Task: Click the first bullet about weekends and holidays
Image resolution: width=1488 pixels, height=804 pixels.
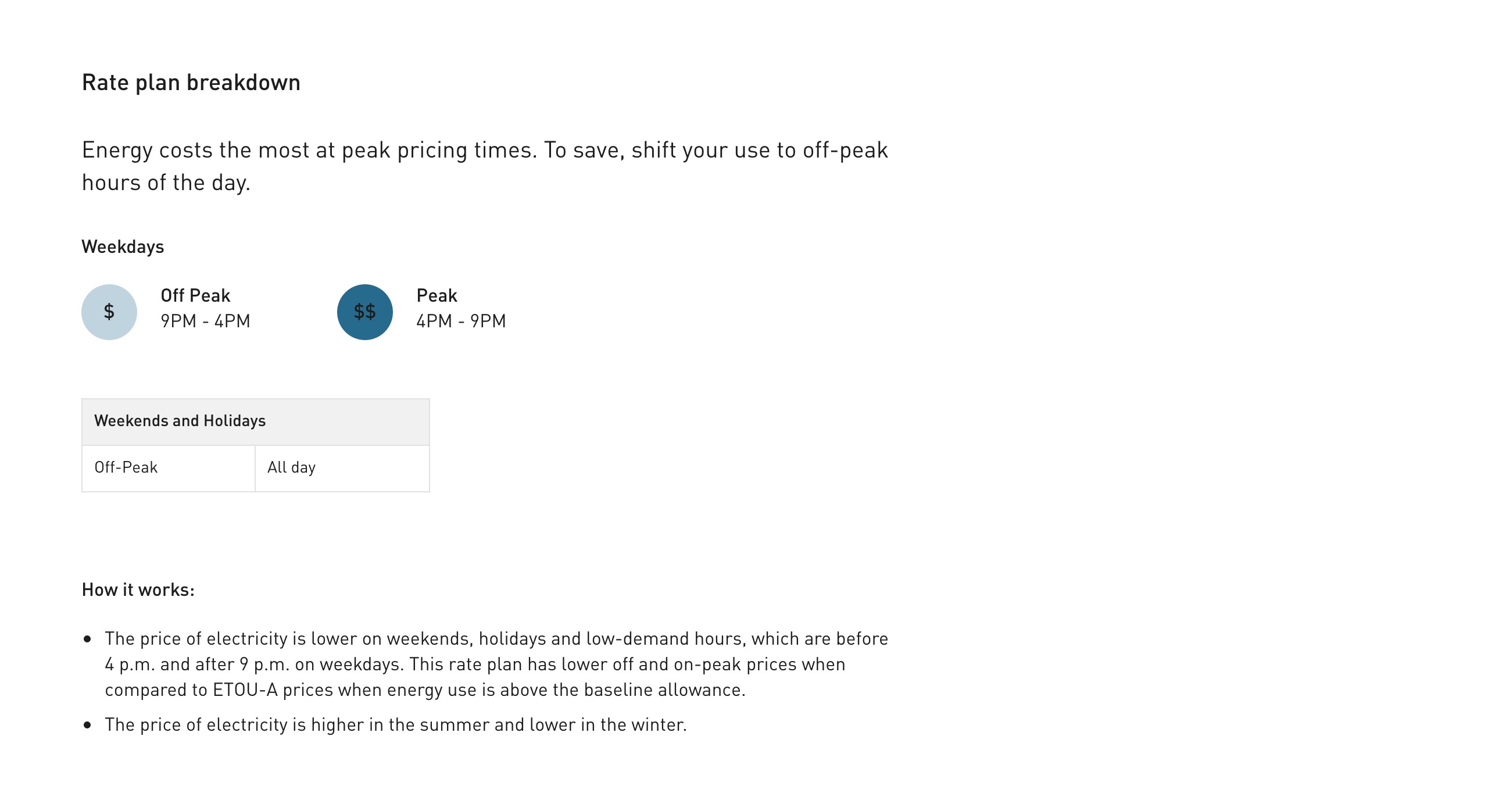Action: [x=496, y=664]
